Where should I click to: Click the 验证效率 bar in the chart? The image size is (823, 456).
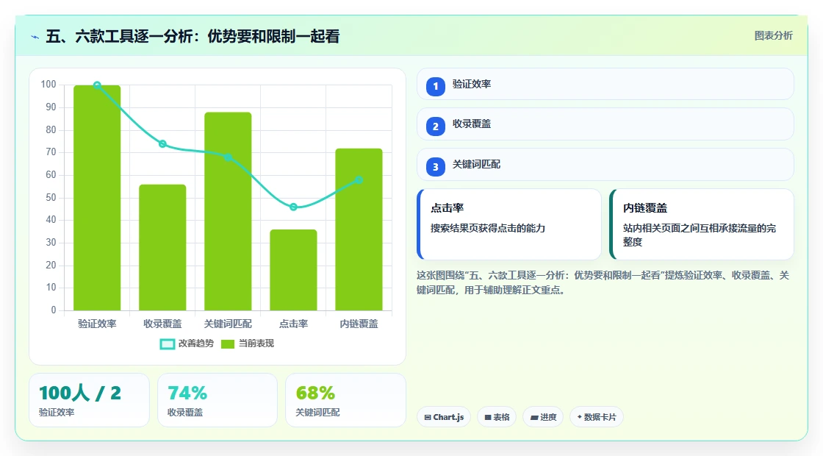97,198
